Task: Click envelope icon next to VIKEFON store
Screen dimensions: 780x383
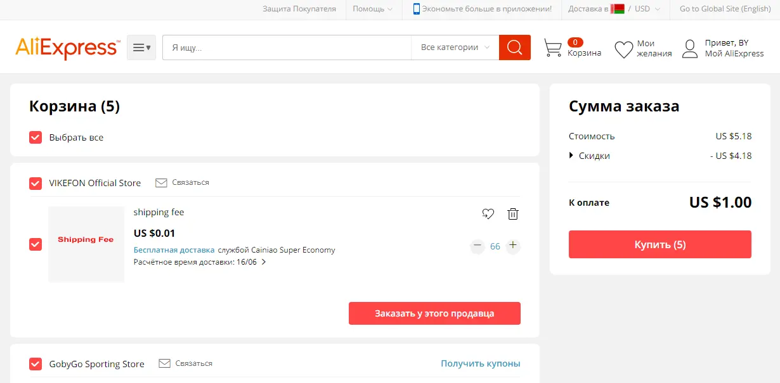Action: click(x=161, y=182)
